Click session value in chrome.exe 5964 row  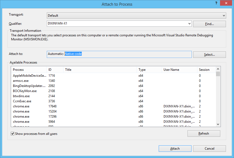click(200, 122)
